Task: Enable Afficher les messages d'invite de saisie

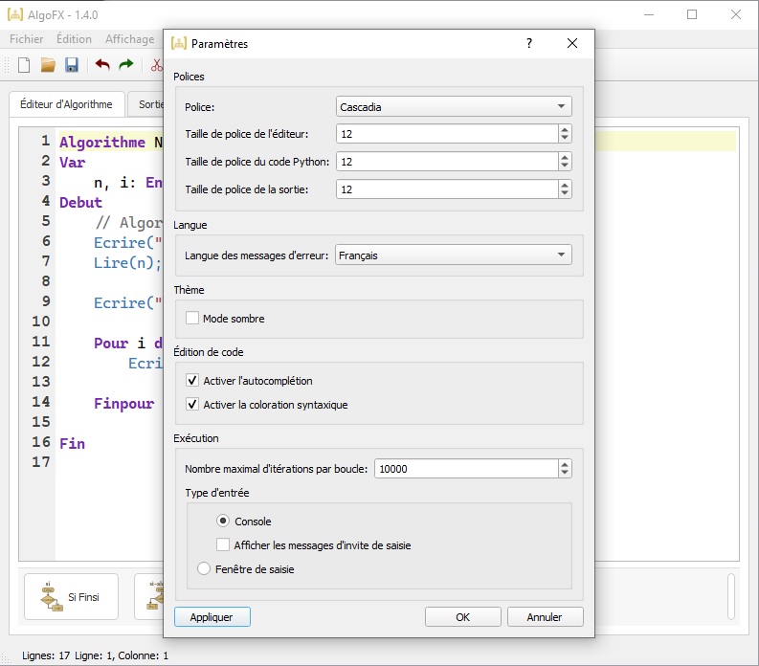Action: coord(223,544)
